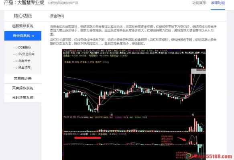Image resolution: width=234 pixels, height=160 pixels.
Task: Collapse the 资金流系统 dropdown arrow
Action: tap(33, 36)
